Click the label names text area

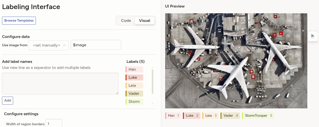click(60, 83)
